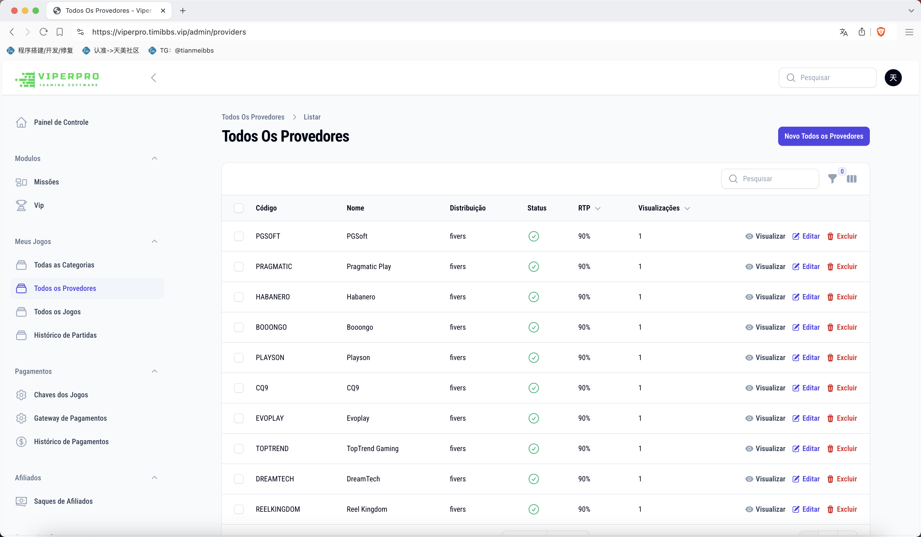Bookmark this page icon

pos(60,32)
